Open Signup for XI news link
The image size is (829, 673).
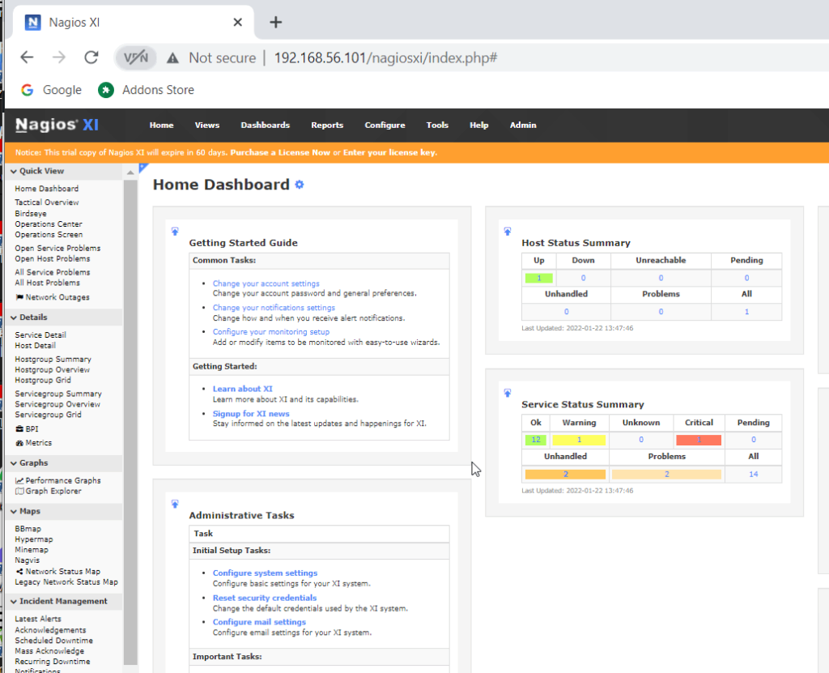pyautogui.click(x=251, y=414)
